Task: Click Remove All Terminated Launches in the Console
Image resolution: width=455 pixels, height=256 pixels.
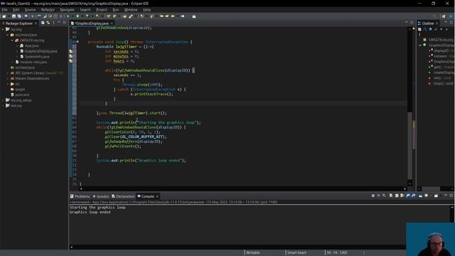Action: [384, 196]
